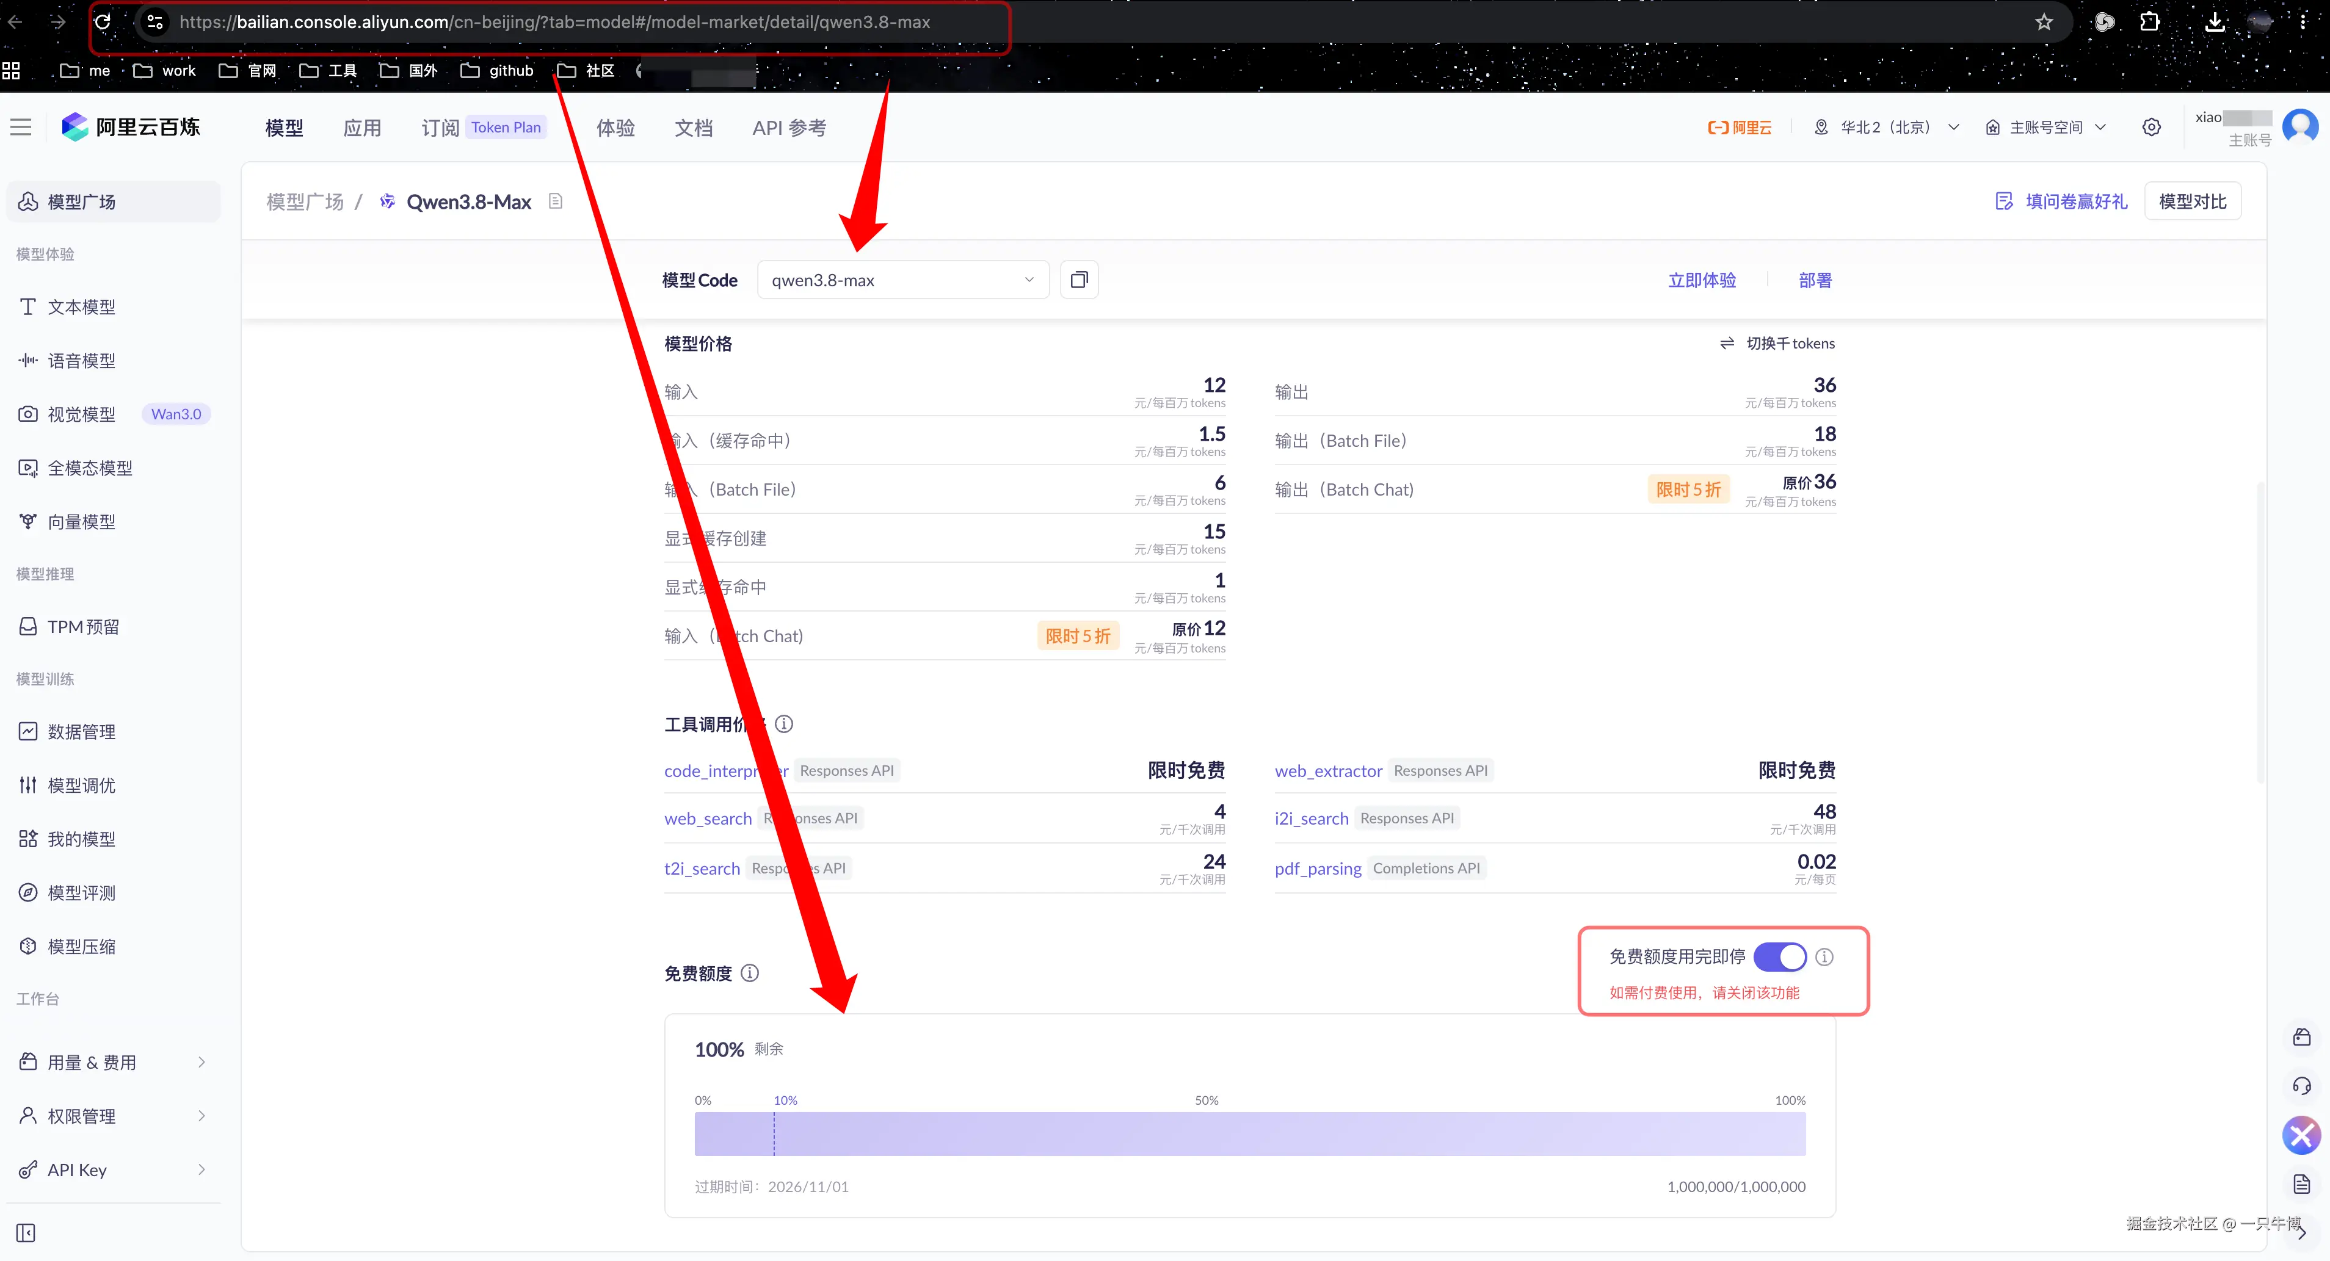Screen dimensions: 2330x1261
Task: Open the 体验 top tab
Action: tap(615, 128)
